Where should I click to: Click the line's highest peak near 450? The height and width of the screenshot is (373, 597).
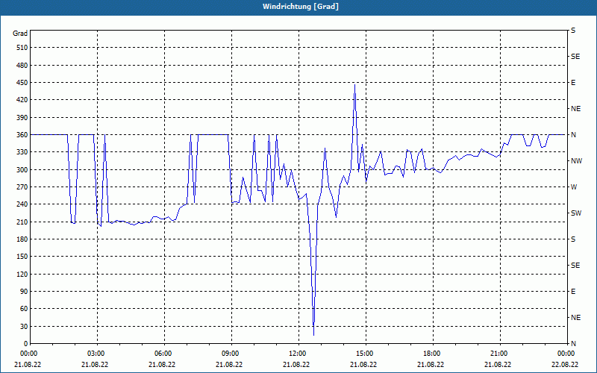pyautogui.click(x=355, y=85)
